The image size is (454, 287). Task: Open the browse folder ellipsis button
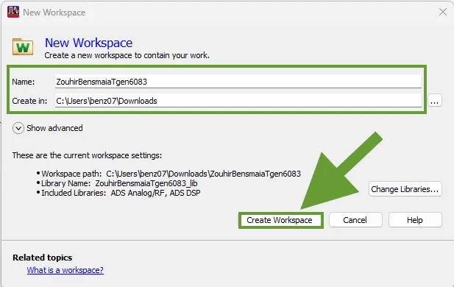[x=435, y=101]
